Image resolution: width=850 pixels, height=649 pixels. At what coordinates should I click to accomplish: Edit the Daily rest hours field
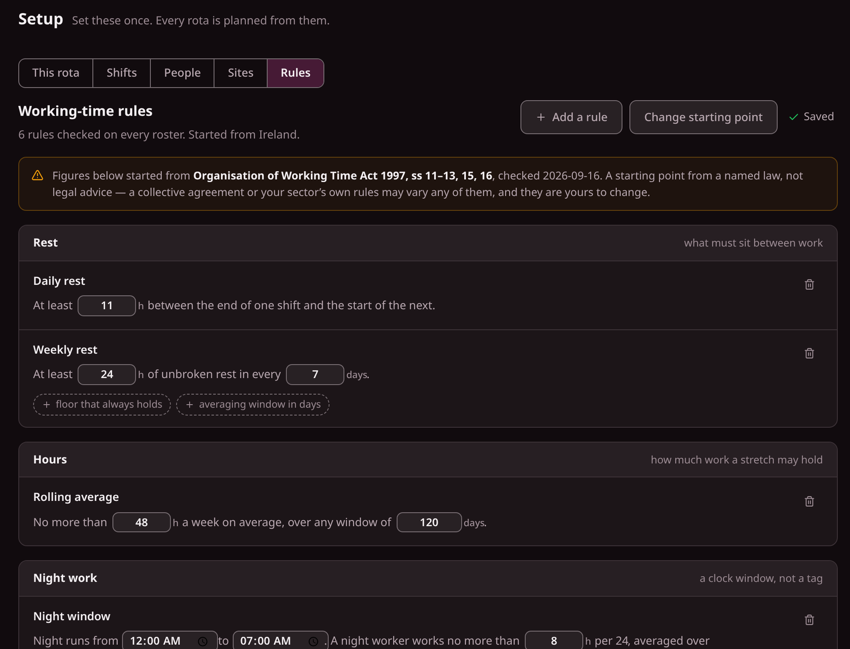coord(107,306)
